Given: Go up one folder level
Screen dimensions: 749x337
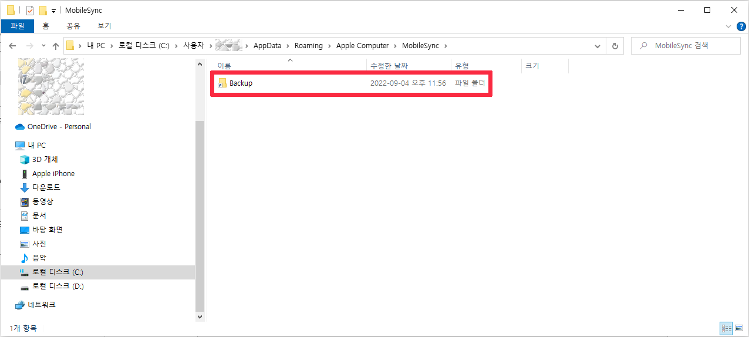Looking at the screenshot, I should coord(56,46).
